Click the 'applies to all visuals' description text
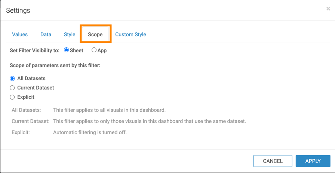 tap(109, 110)
